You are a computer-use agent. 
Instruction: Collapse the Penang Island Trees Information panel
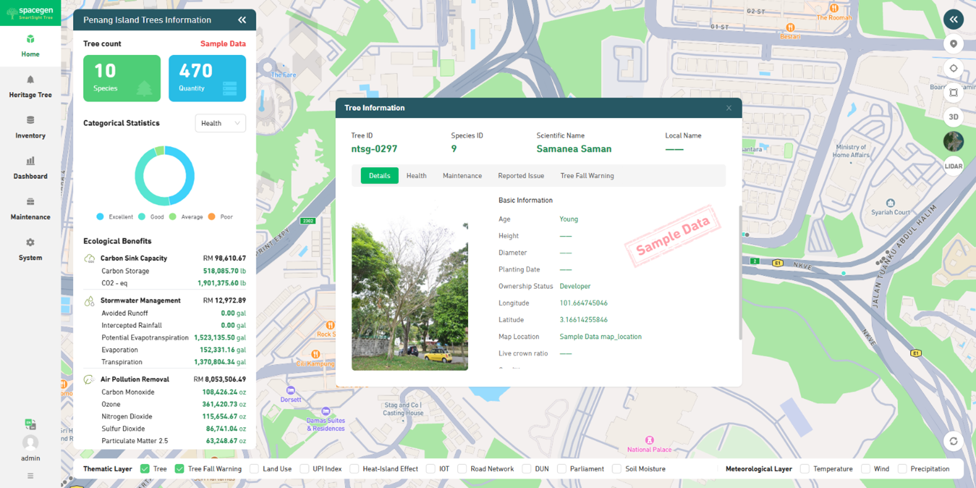(242, 20)
